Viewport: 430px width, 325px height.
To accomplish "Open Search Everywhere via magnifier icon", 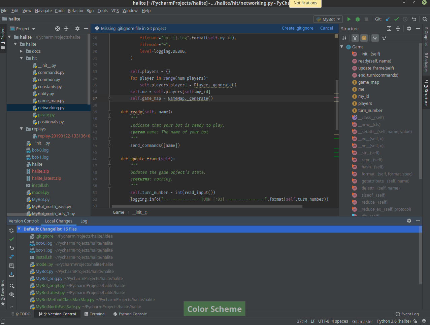I will pyautogui.click(x=425, y=19).
